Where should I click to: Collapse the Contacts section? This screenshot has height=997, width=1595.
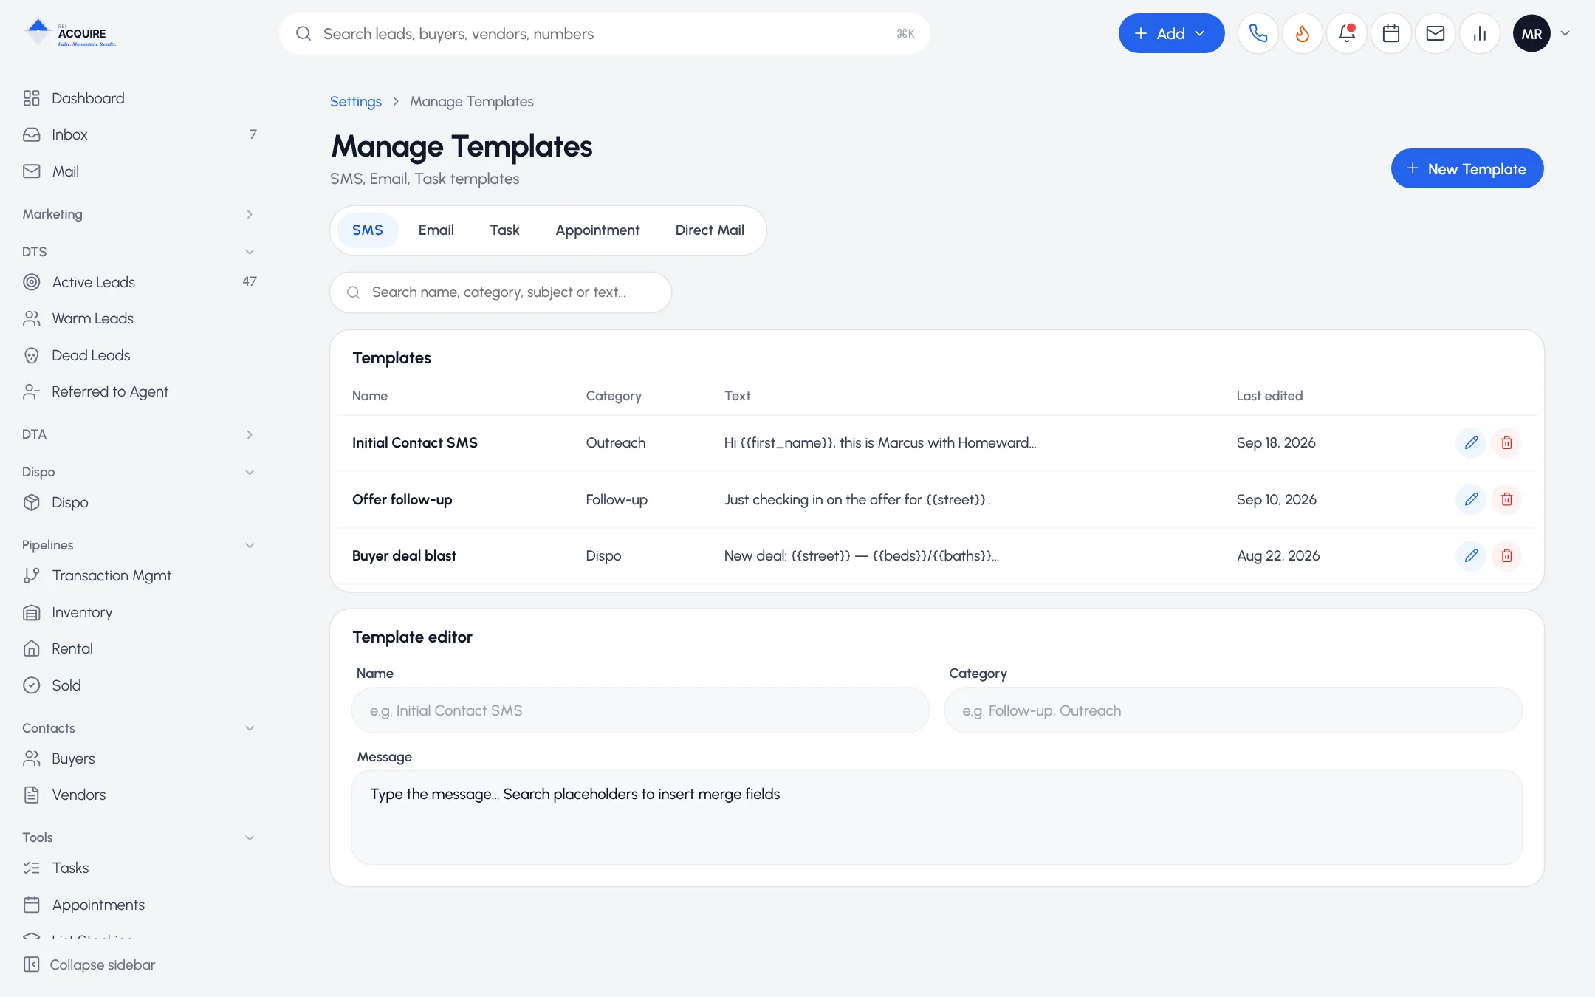coord(140,728)
